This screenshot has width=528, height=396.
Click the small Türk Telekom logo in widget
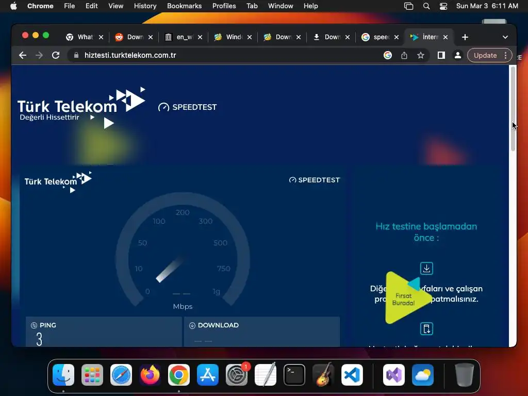(58, 182)
